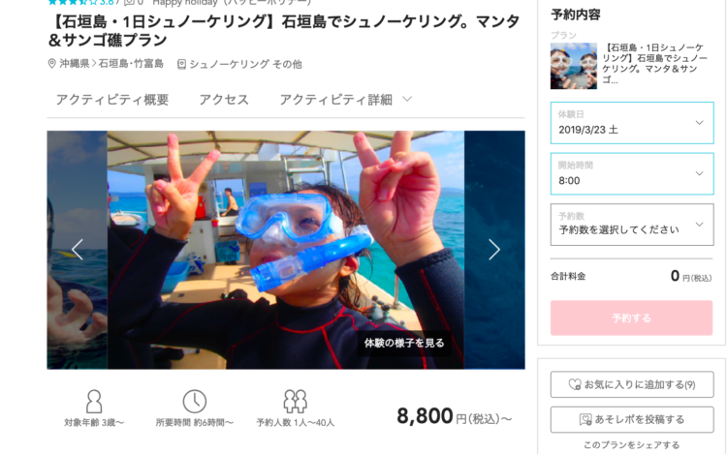This screenshot has height=454, width=727.
Task: Click the person icon above 対象年齢
Action: (94, 401)
